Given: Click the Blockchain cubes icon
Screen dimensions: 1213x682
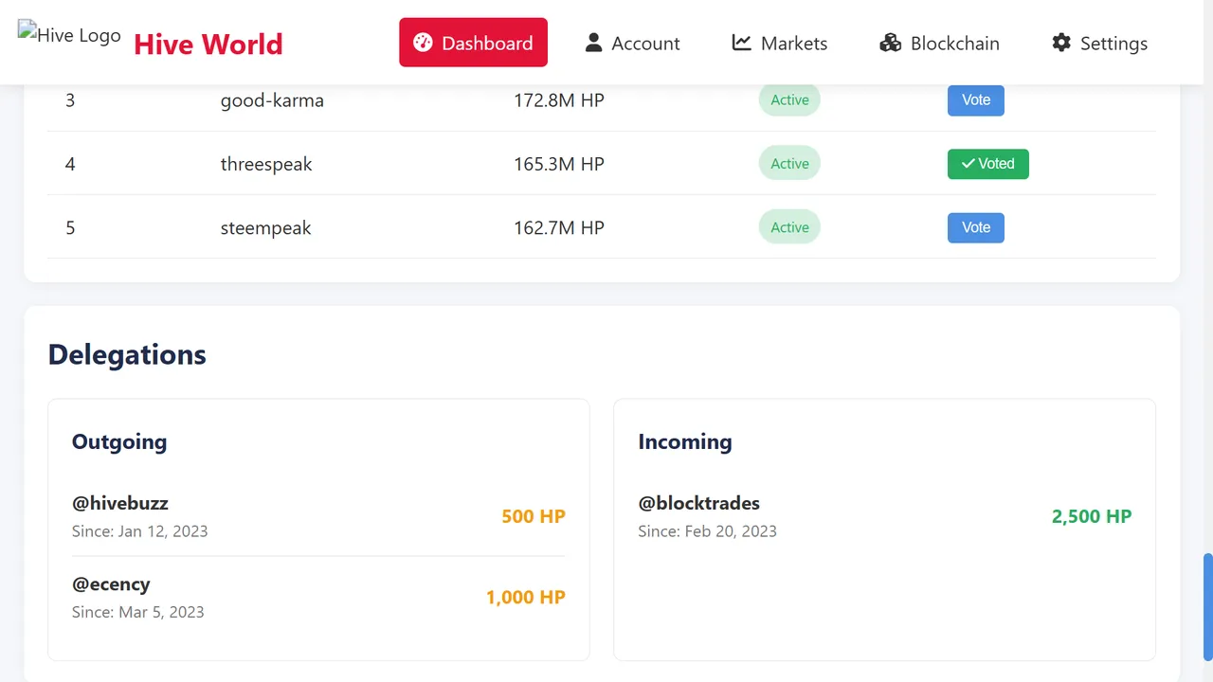Looking at the screenshot, I should point(890,43).
